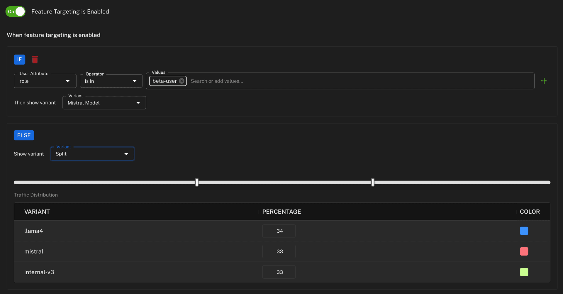Open the Mistral Model variant dropdown
The image size is (563, 294).
click(104, 103)
